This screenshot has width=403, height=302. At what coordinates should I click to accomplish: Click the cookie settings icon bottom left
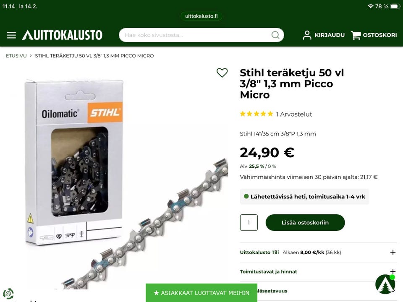point(8,294)
